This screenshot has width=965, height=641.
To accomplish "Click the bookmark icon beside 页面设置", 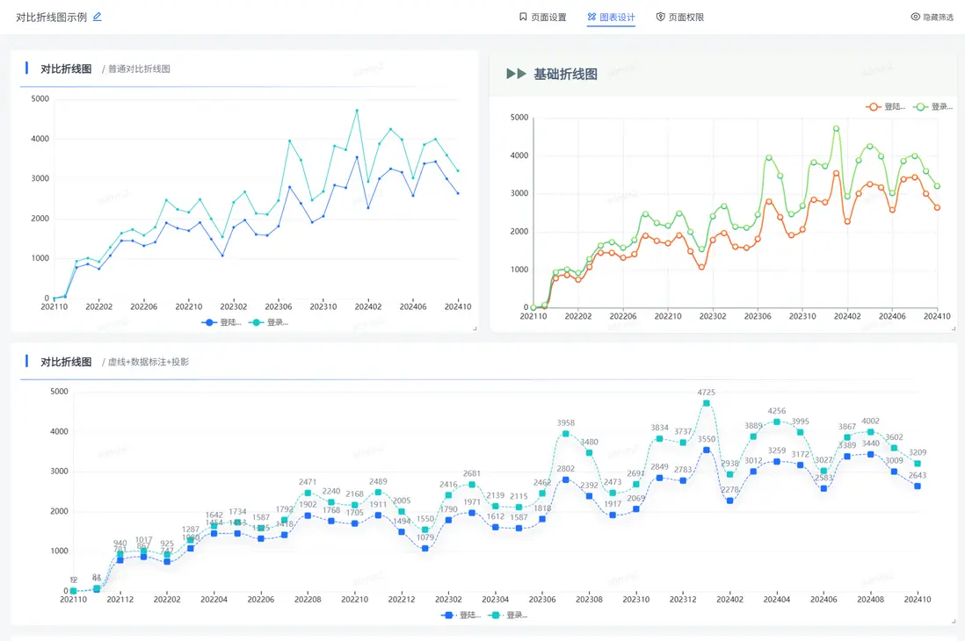I will [523, 17].
